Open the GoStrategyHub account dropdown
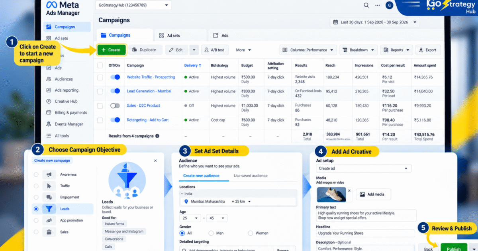The height and width of the screenshot is (251, 478). point(133,5)
